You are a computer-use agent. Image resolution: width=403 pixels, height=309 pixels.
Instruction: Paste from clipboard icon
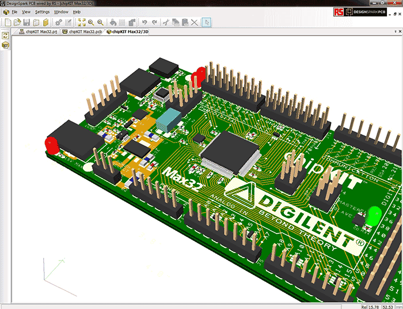[x=185, y=22]
